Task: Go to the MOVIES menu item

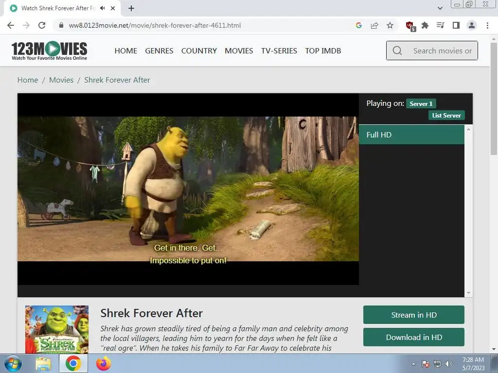Action: (x=239, y=51)
